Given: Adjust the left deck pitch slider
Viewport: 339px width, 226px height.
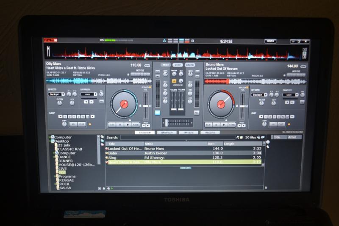Looking at the screenshot, I should click(x=146, y=106).
